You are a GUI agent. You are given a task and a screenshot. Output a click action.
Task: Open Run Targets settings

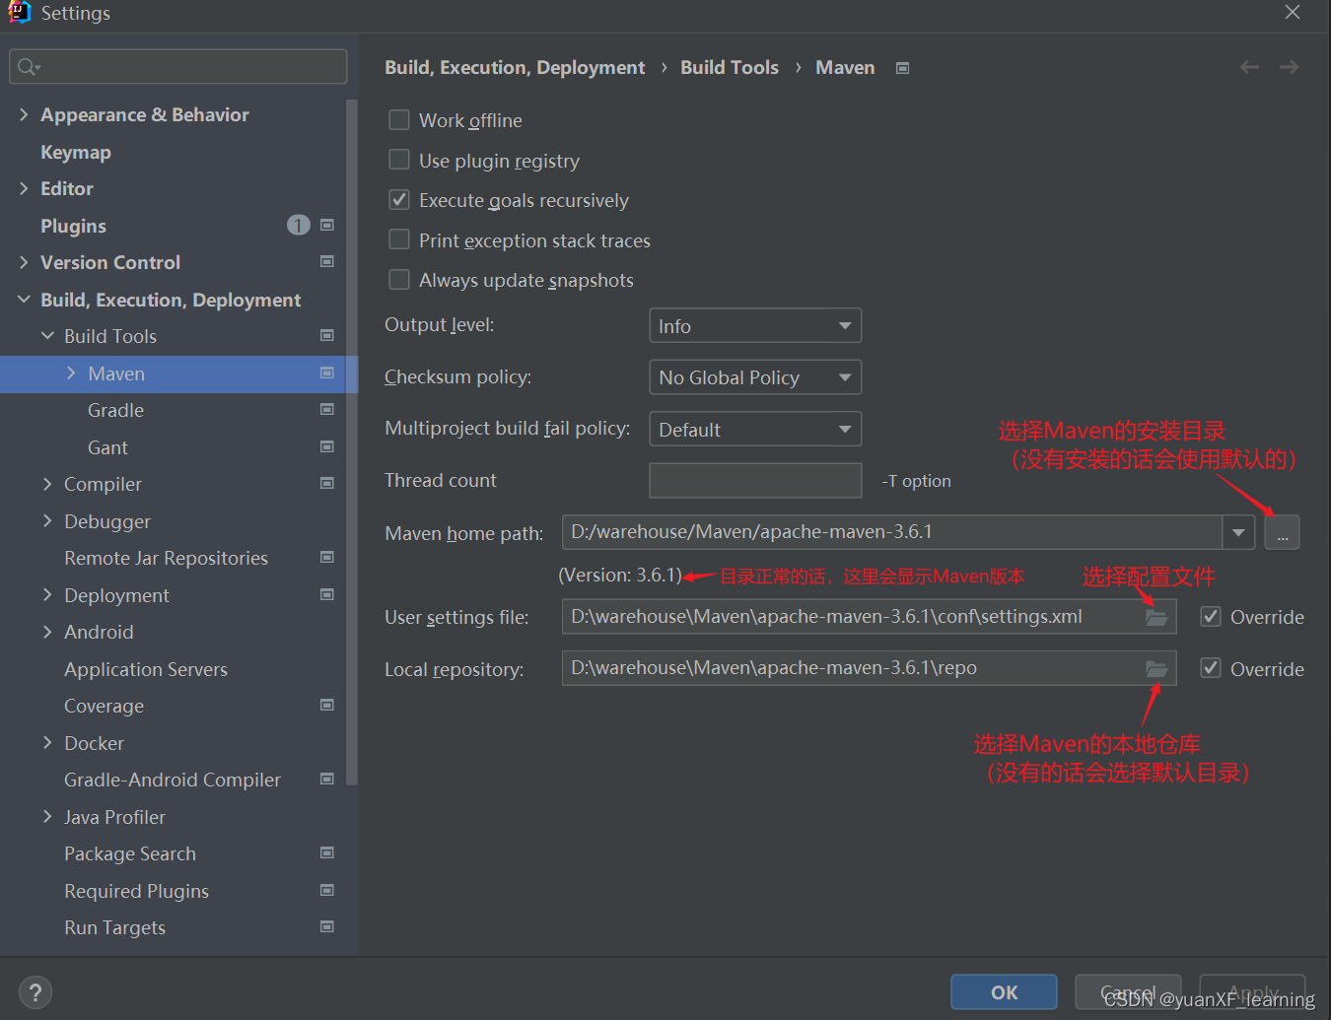pos(114,927)
